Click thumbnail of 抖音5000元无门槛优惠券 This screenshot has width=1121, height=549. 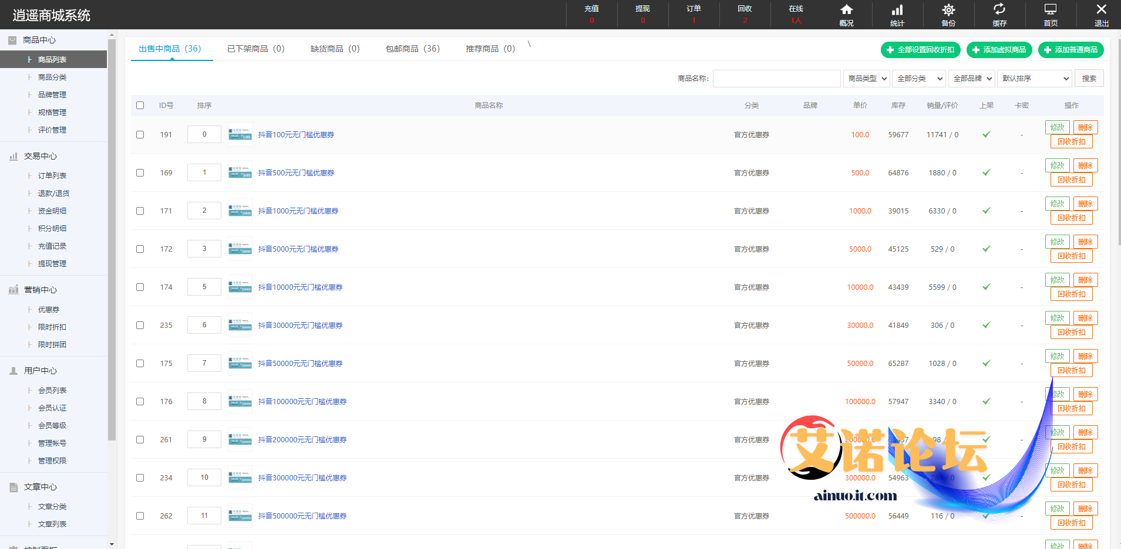click(x=240, y=249)
